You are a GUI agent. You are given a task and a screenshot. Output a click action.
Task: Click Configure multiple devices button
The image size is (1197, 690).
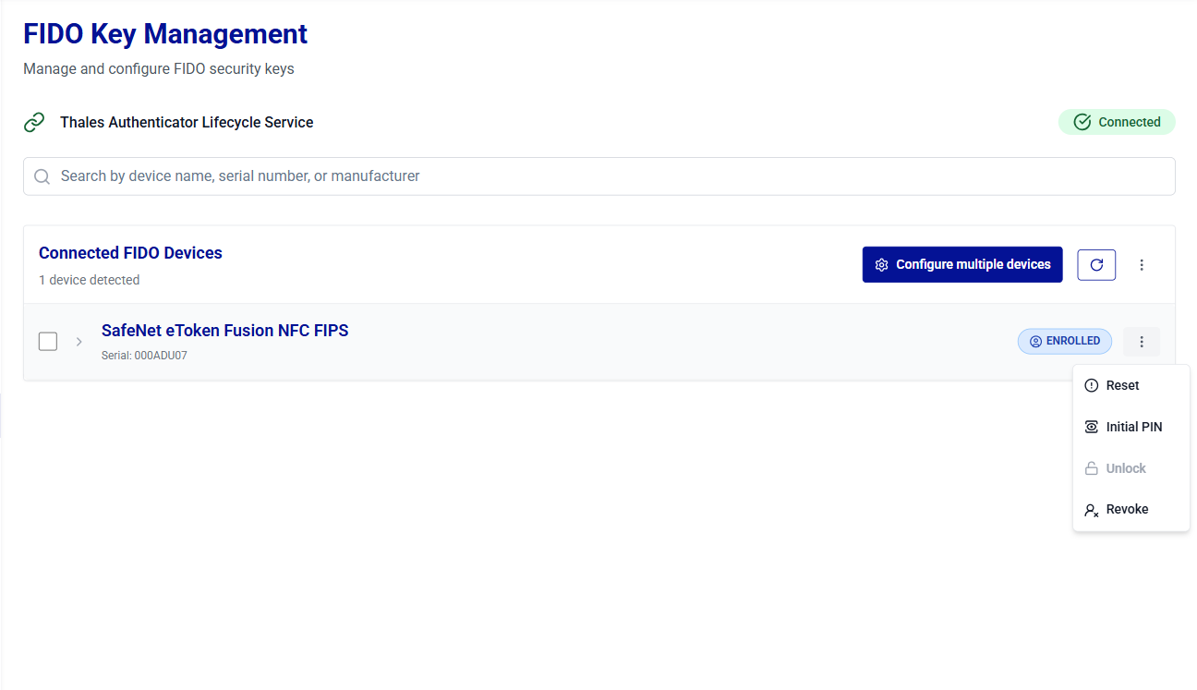(962, 264)
